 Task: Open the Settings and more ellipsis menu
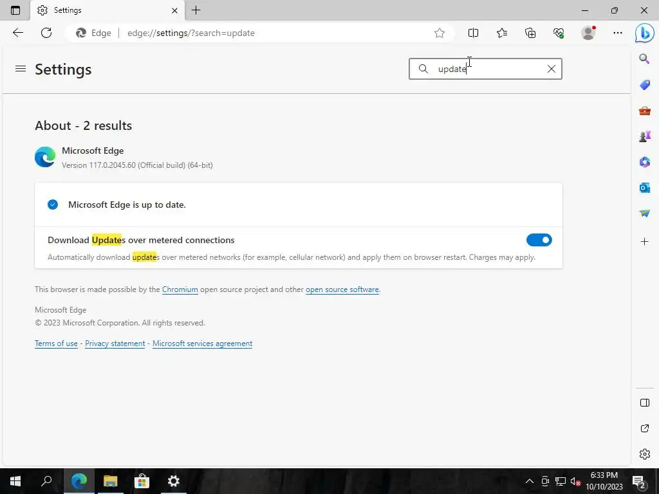[x=617, y=33]
